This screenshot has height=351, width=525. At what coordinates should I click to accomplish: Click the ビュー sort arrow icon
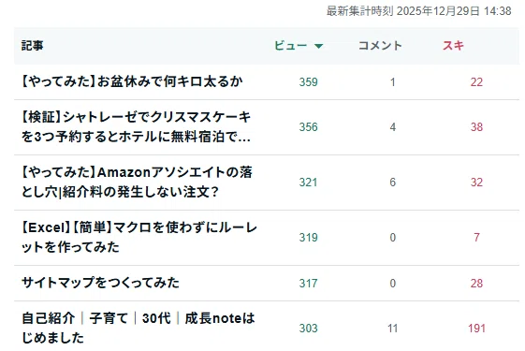(x=319, y=46)
